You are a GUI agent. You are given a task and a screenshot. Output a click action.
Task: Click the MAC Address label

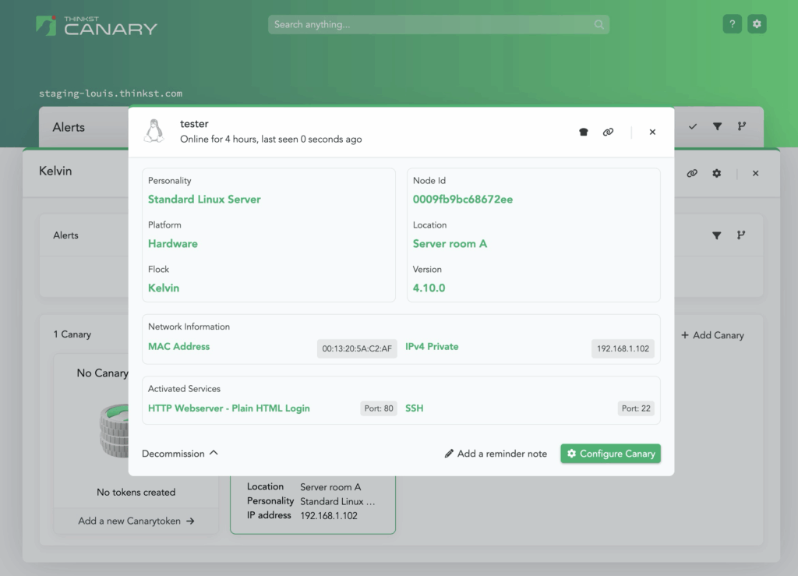tap(178, 347)
